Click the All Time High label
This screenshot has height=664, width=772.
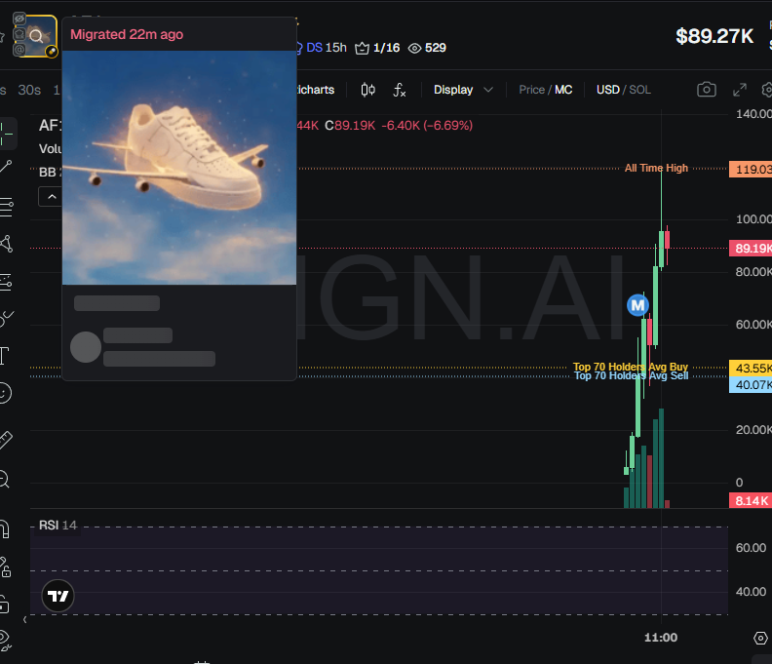pos(656,168)
